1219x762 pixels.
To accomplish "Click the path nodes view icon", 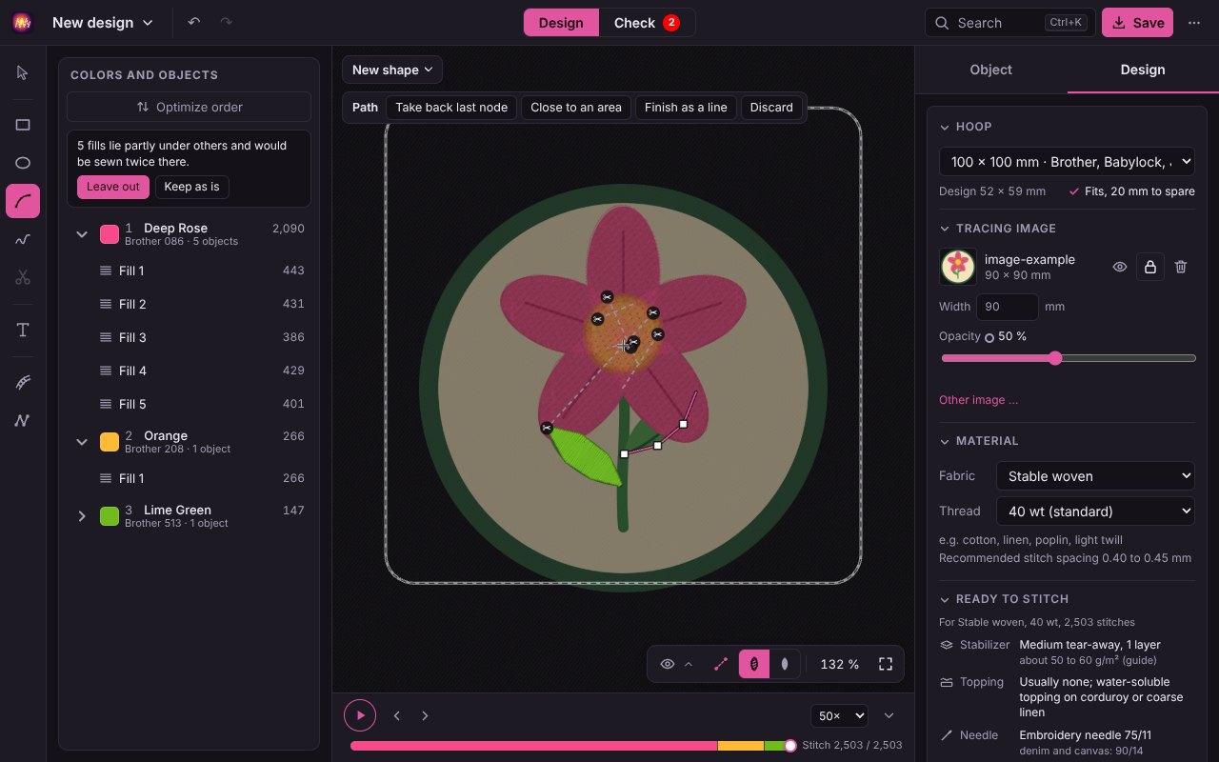I will click(721, 664).
